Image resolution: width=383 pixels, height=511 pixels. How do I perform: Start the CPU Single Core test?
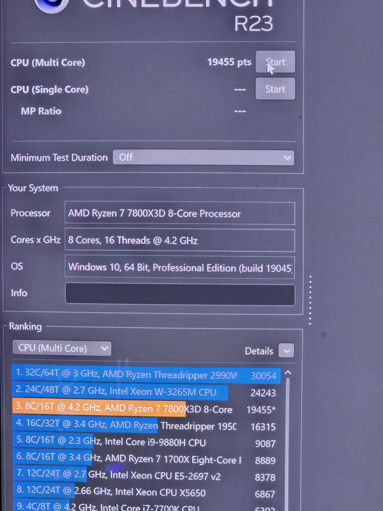(x=275, y=89)
